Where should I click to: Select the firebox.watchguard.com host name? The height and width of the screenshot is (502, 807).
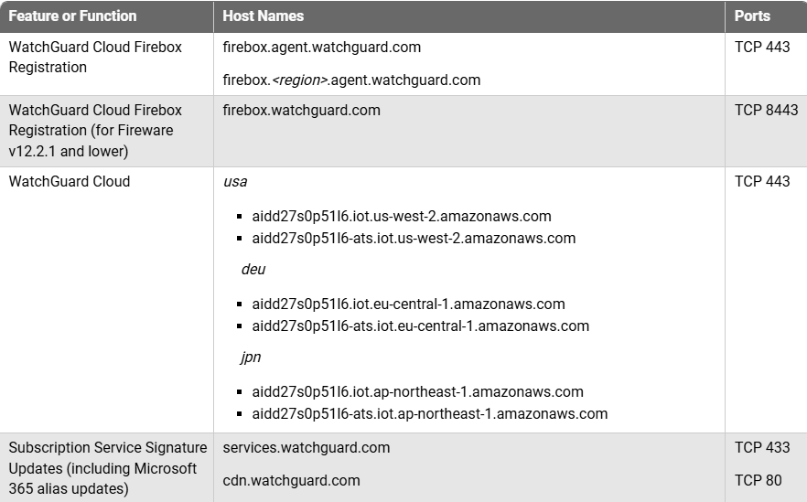(x=301, y=110)
